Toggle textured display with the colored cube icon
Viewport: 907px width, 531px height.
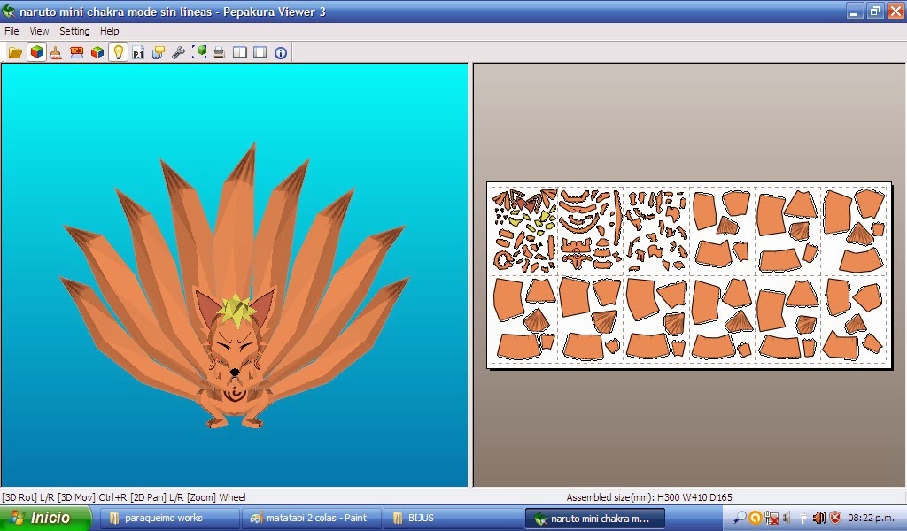click(x=36, y=52)
